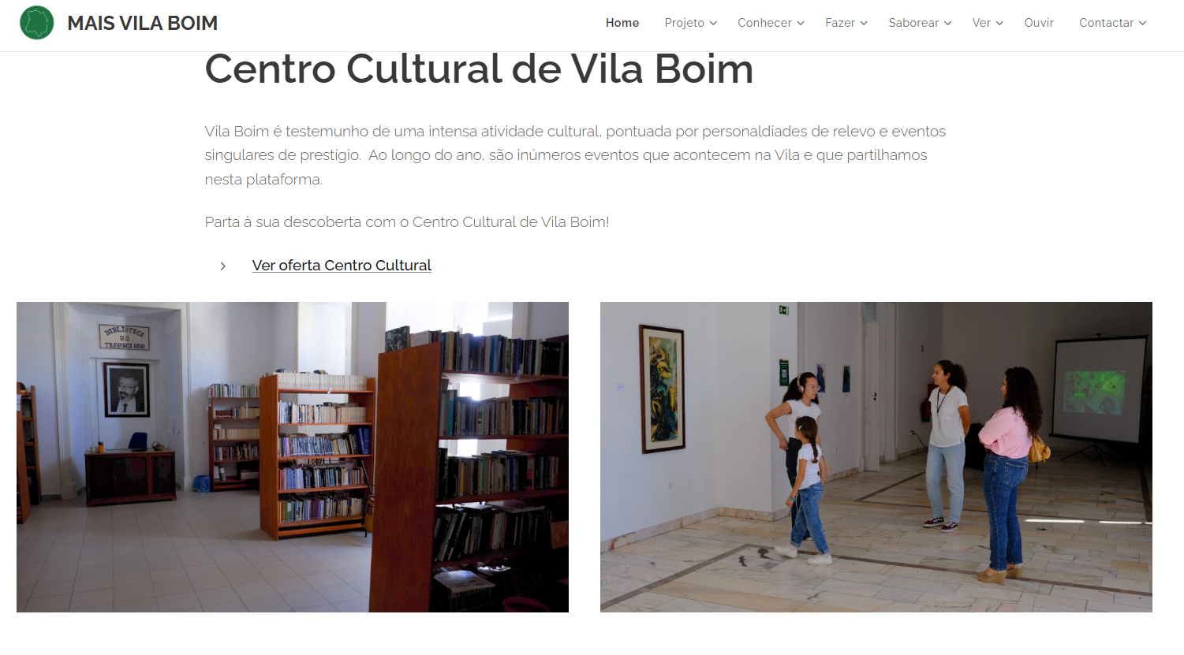
Task: Open the Ver menu chevron
Action: pos(999,23)
